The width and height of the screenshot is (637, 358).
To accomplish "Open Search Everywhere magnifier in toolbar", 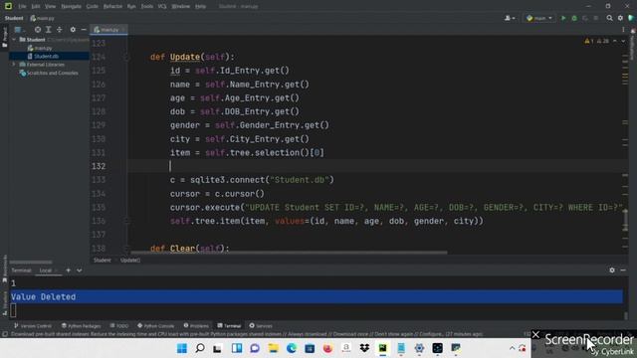I will (x=609, y=18).
